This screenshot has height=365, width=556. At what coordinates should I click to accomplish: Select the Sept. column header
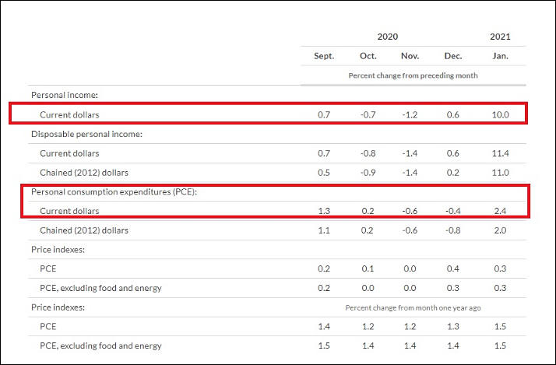pyautogui.click(x=324, y=56)
